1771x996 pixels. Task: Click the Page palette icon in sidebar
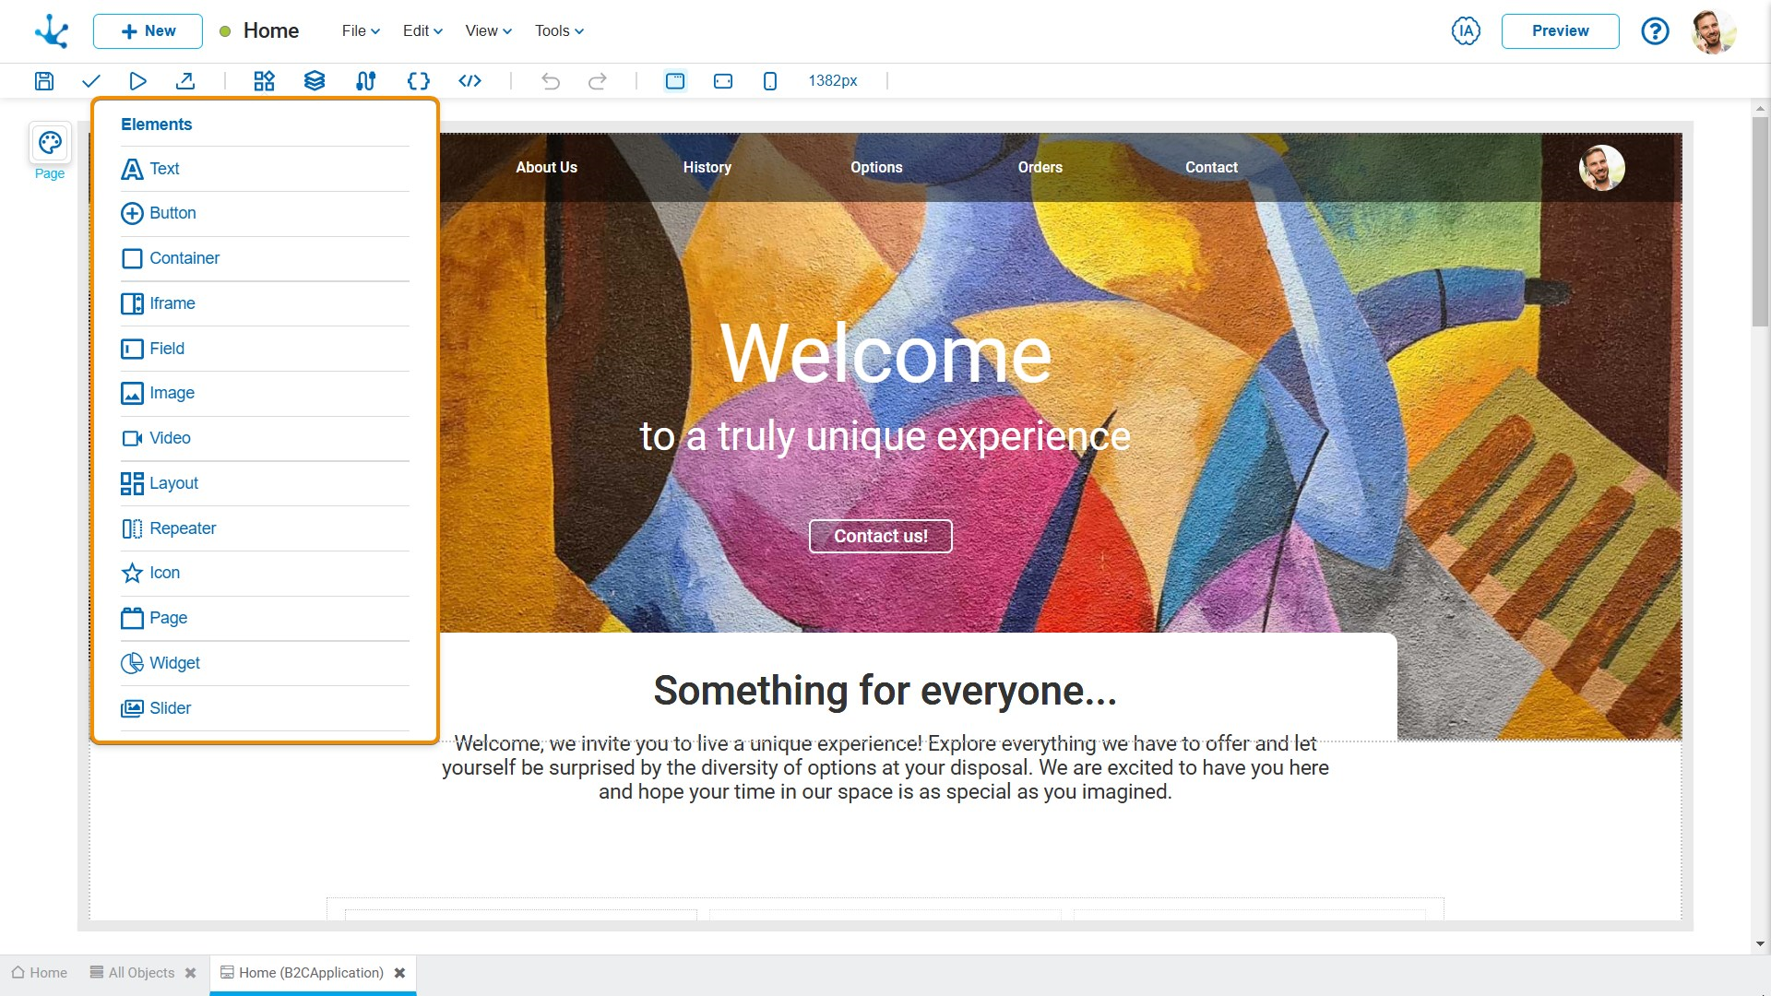point(50,143)
